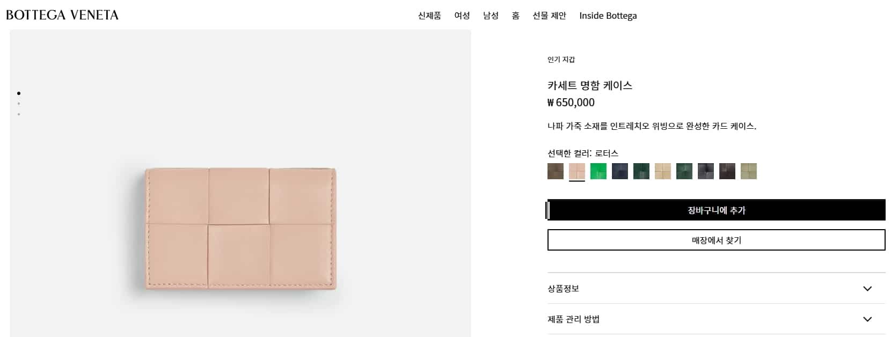Open the 선물 제안 menu
Screen dimensions: 891x337
coord(549,16)
